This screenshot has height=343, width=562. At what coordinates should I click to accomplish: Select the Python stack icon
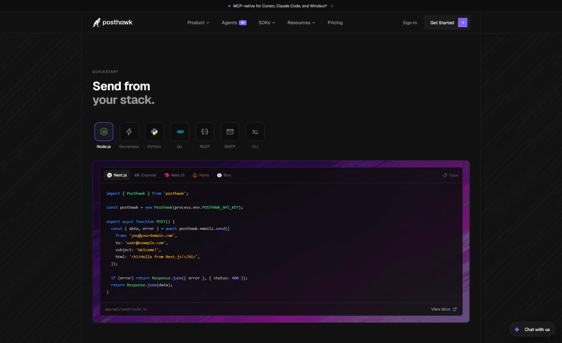point(154,132)
